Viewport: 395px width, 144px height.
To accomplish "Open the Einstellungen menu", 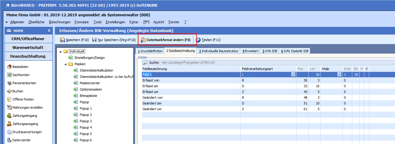I will [x=115, y=22].
